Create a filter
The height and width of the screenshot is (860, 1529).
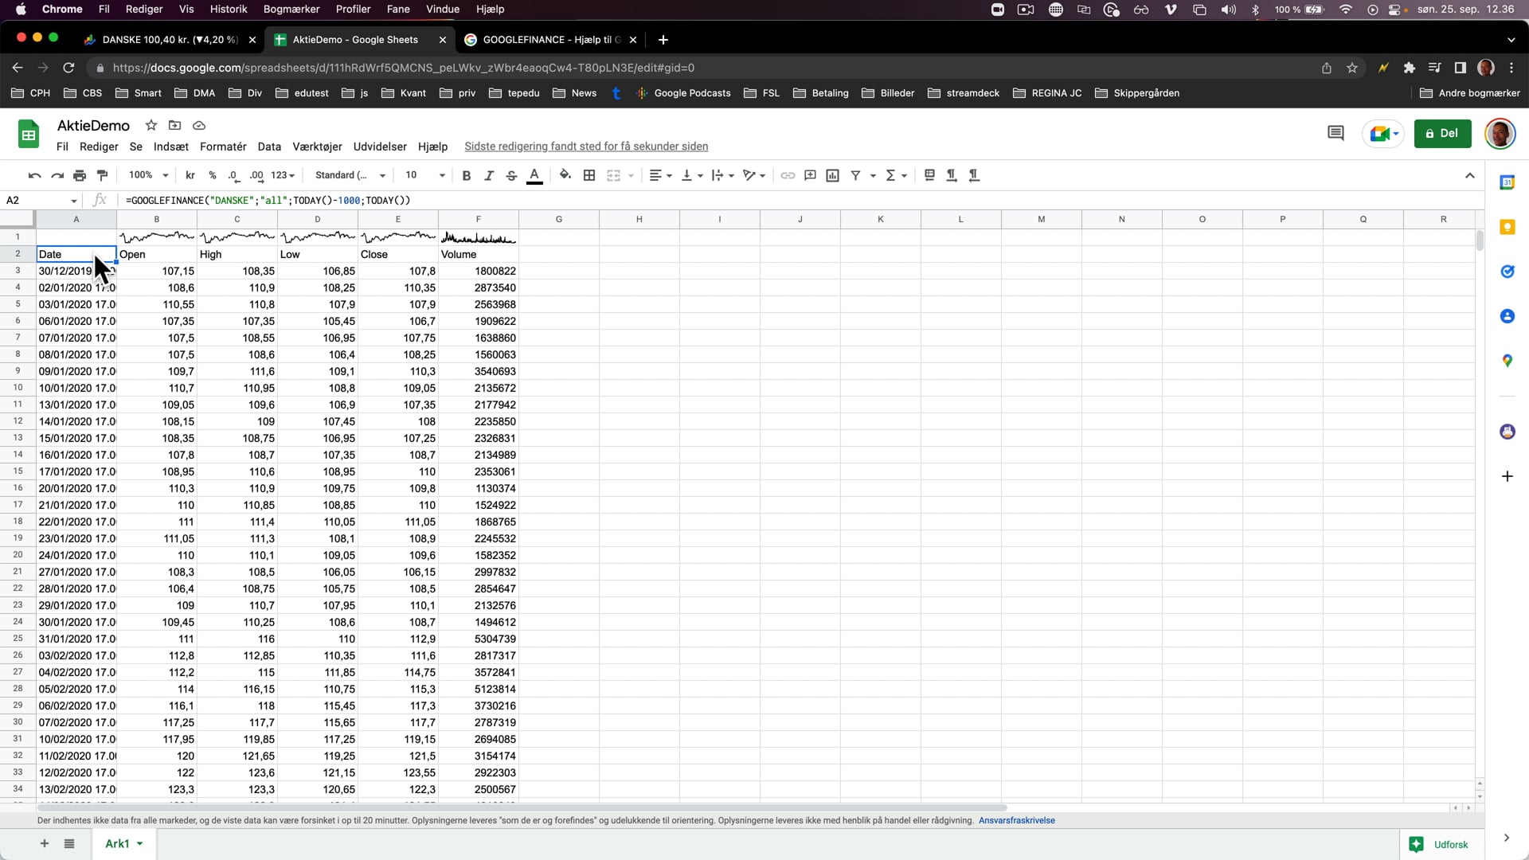pos(855,175)
